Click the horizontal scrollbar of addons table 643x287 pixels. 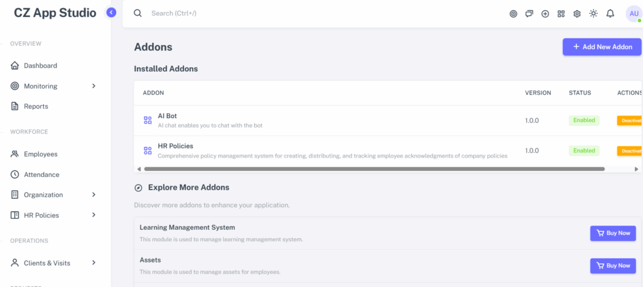374,169
